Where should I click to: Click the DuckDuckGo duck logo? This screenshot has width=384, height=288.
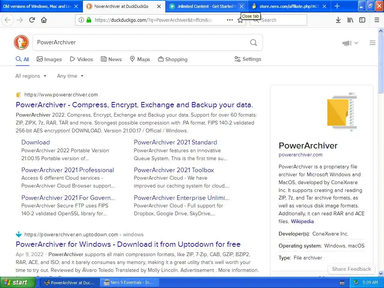click(x=21, y=42)
